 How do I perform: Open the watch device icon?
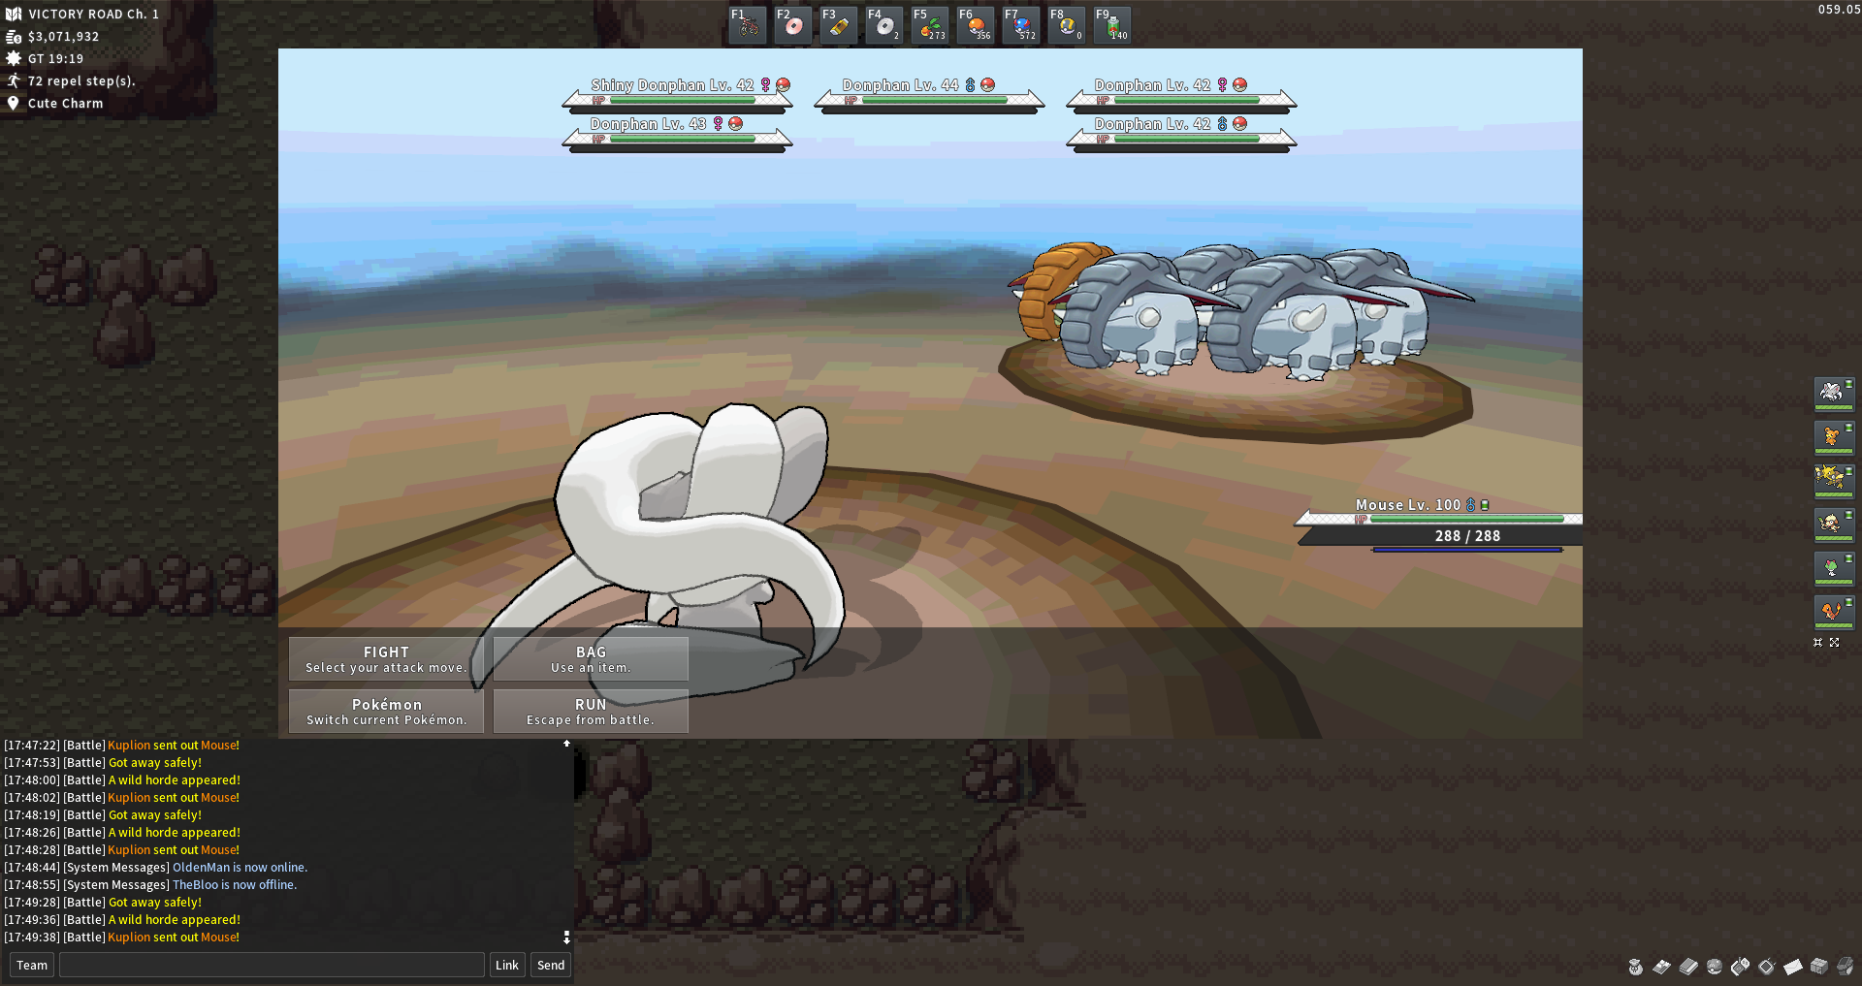click(x=1845, y=967)
